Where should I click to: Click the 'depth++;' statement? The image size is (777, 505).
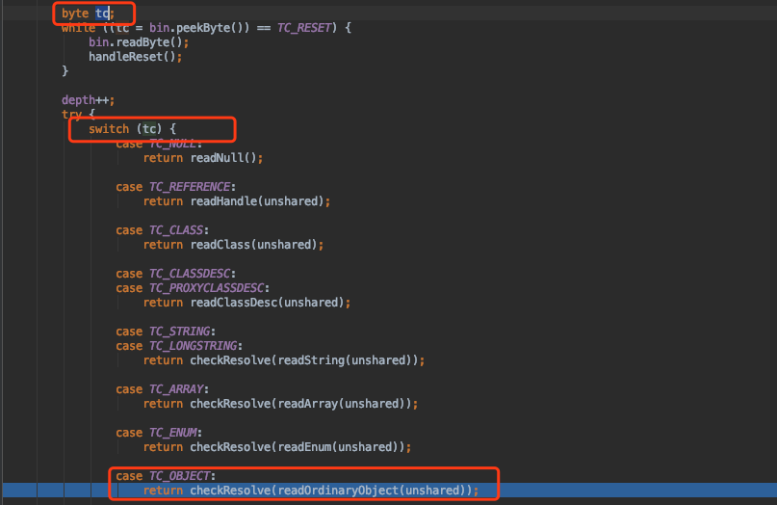click(89, 100)
